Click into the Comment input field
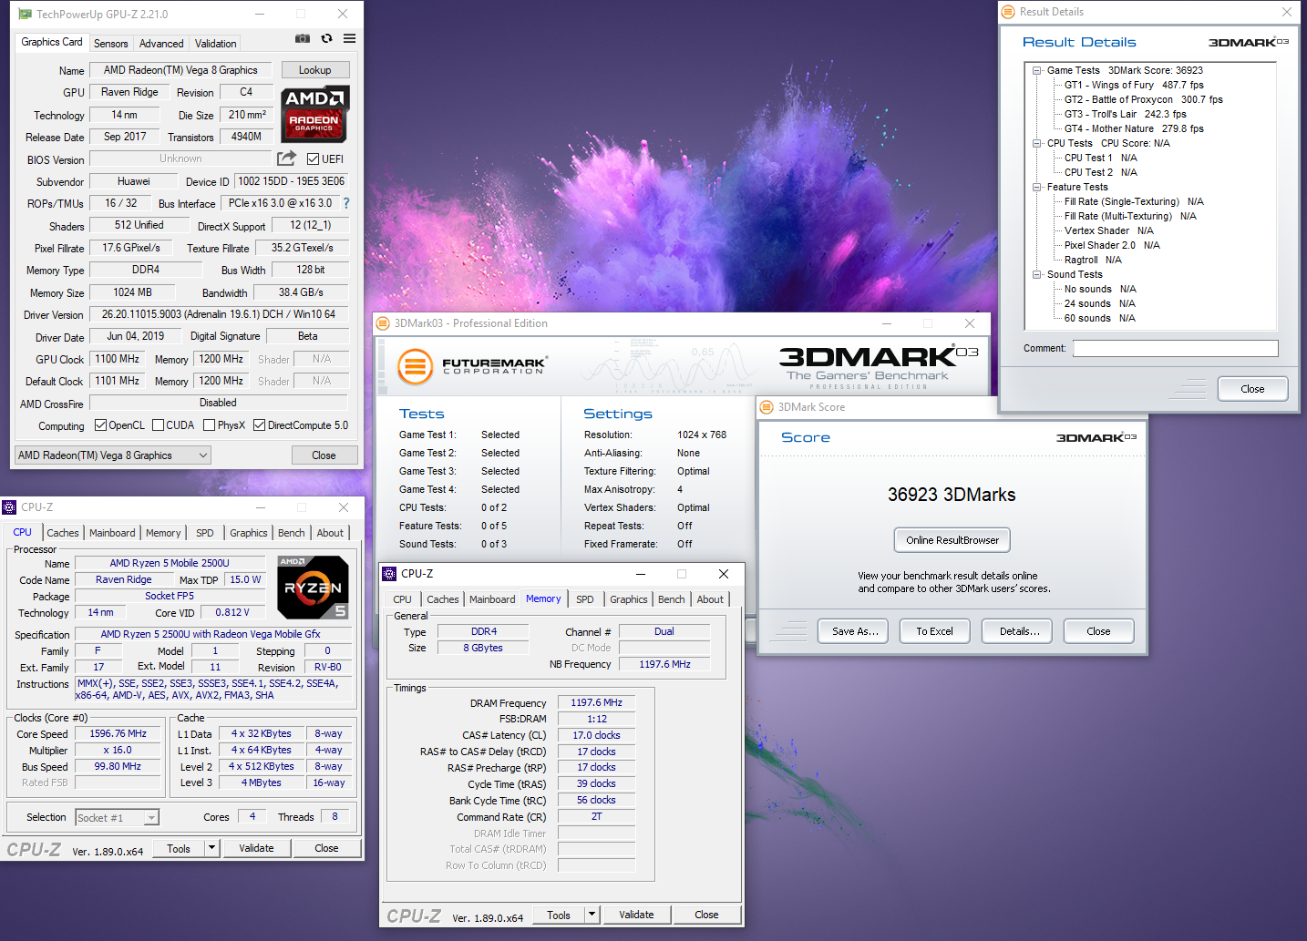 (x=1175, y=348)
